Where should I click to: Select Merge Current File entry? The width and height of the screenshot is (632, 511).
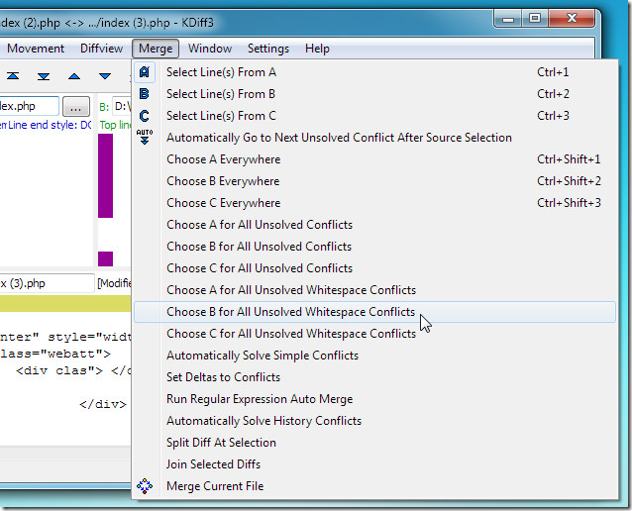pyautogui.click(x=374, y=485)
